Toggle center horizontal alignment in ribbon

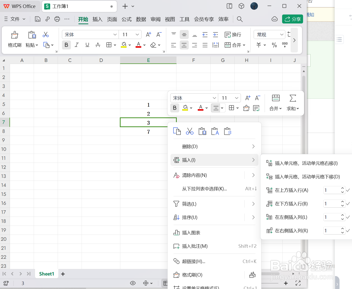click(184, 45)
